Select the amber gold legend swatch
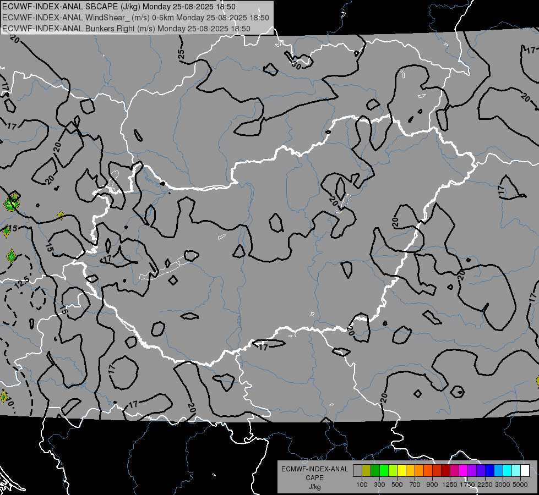The width and height of the screenshot is (539, 495). 410,471
